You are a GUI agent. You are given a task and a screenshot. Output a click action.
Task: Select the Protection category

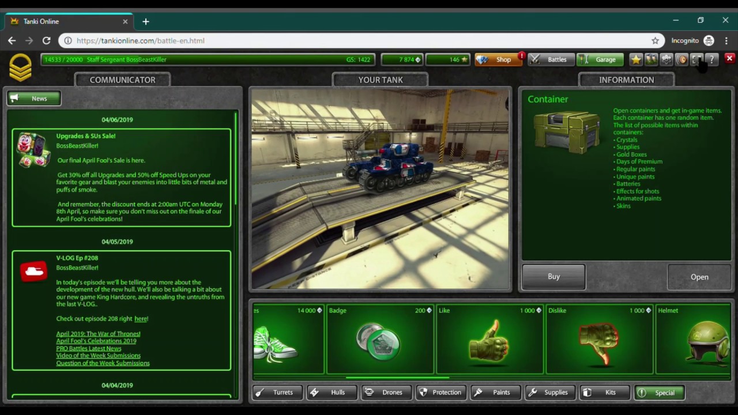coord(440,393)
